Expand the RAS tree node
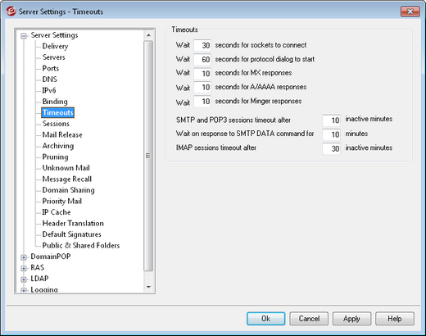The image size is (426, 336). tap(24, 269)
